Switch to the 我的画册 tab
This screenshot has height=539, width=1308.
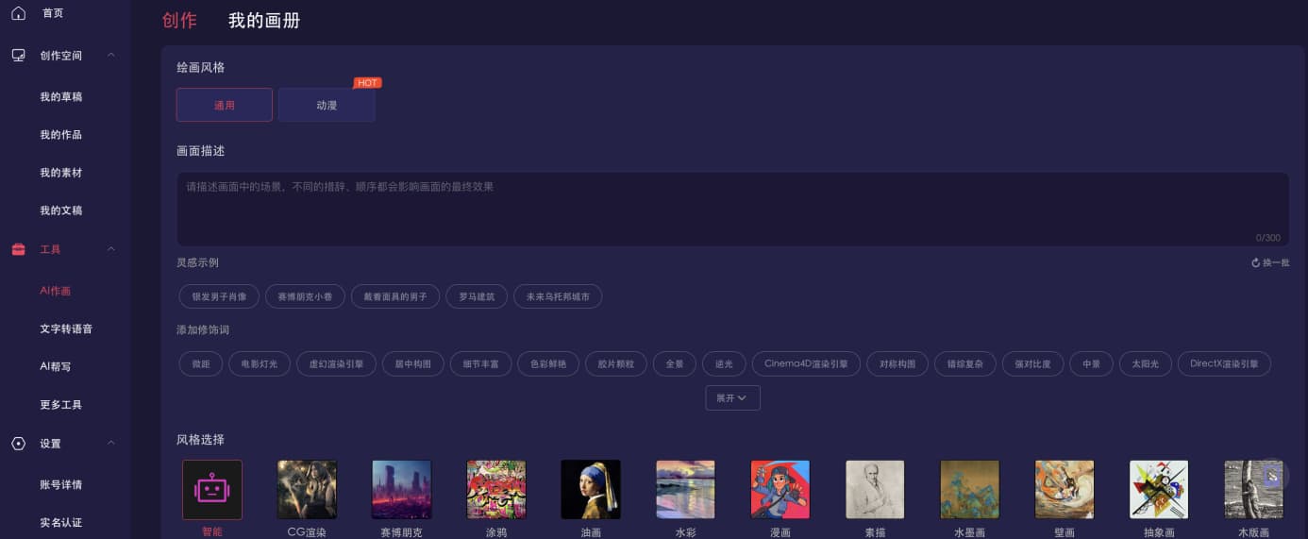[264, 20]
